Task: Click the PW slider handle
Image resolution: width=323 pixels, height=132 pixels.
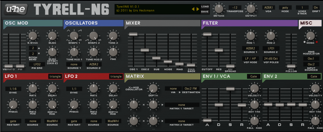Action: point(20,66)
